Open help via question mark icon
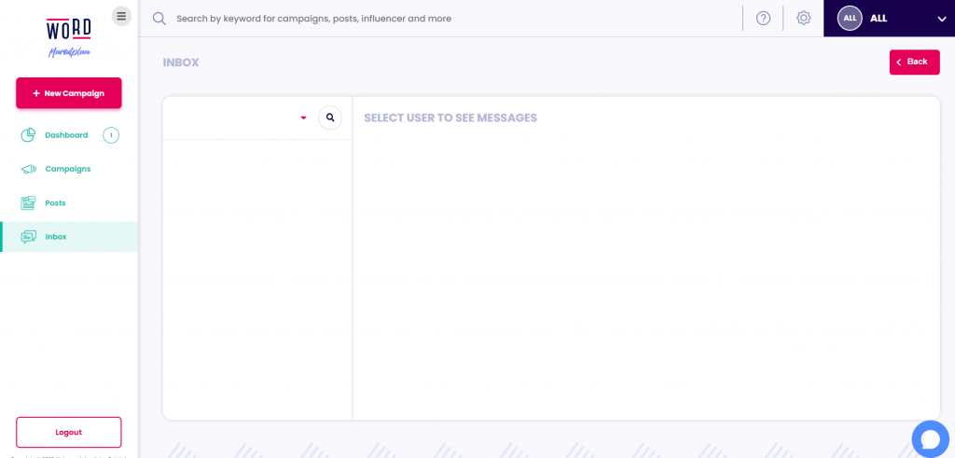The image size is (955, 458). pyautogui.click(x=763, y=19)
